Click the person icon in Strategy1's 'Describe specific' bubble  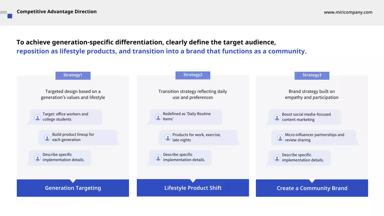(37, 158)
